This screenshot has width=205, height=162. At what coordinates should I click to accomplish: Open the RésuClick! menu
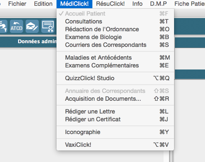(110, 4)
